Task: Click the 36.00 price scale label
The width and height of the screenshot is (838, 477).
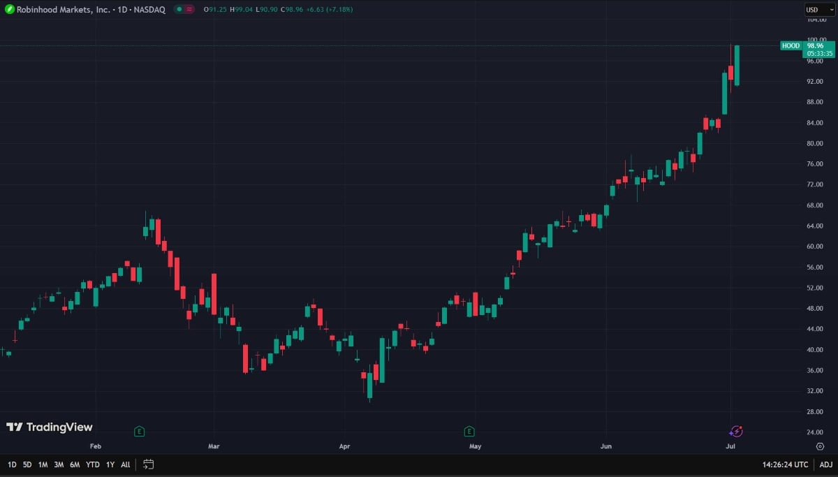Action: coord(816,370)
